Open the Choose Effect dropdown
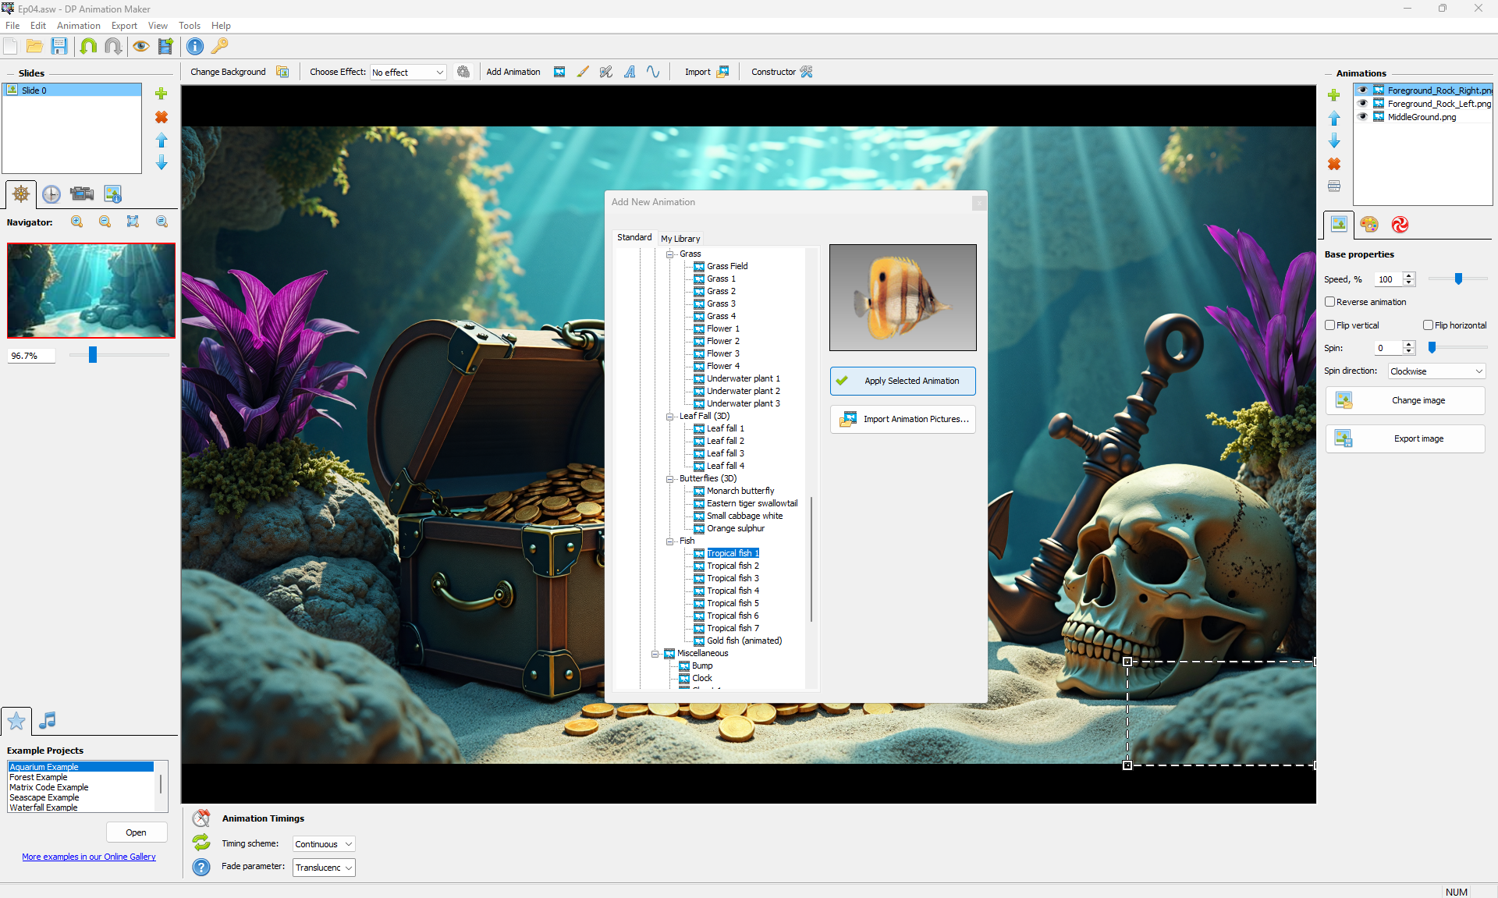 pos(407,73)
